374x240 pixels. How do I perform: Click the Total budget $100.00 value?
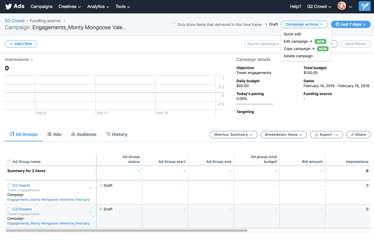click(310, 73)
